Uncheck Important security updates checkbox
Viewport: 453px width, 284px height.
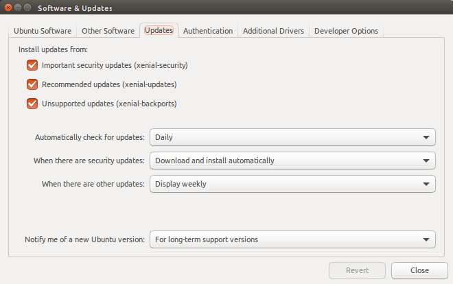pyautogui.click(x=32, y=65)
